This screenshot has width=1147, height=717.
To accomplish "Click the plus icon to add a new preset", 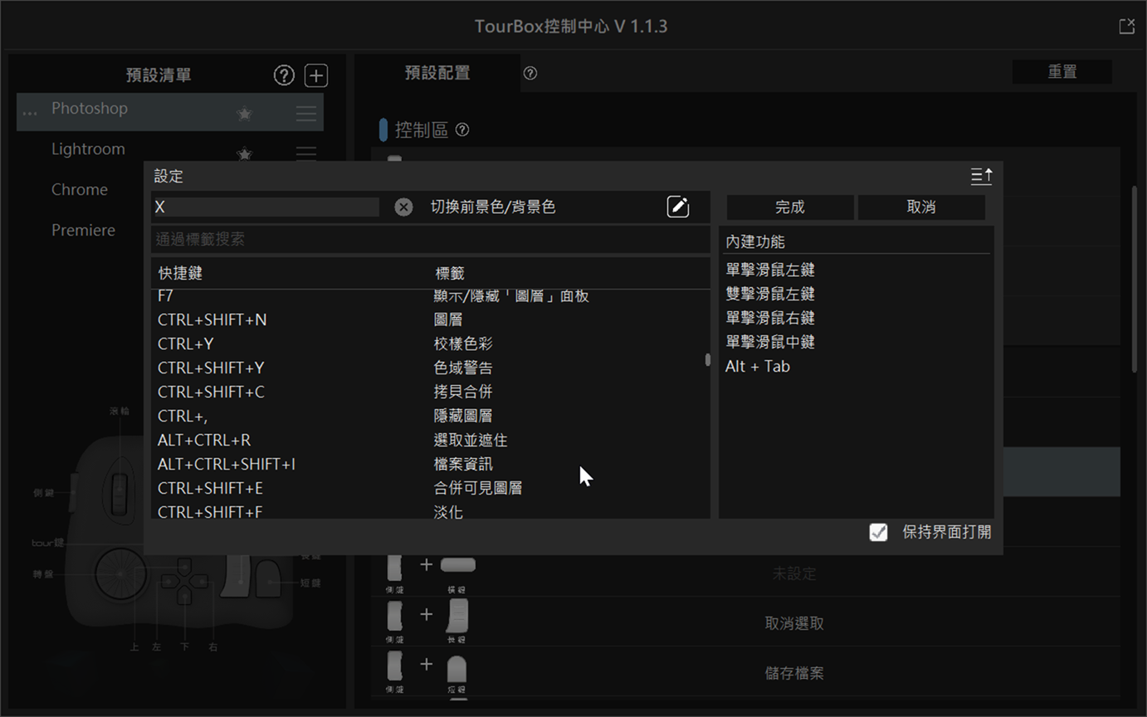I will pos(316,75).
